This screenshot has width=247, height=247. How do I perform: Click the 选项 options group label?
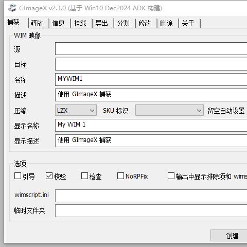tap(20, 164)
